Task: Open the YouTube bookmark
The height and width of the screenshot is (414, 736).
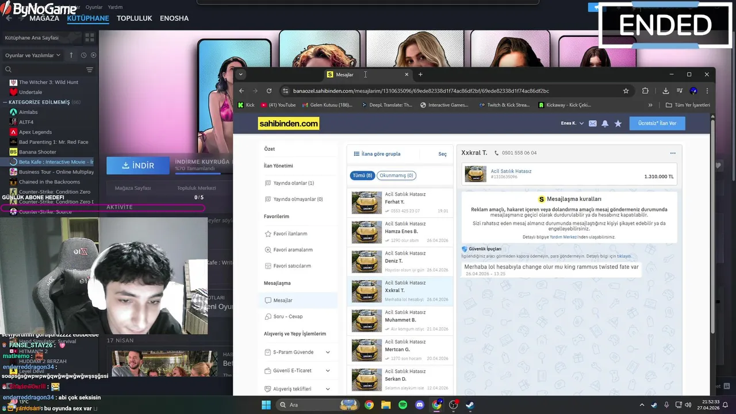Action: (x=278, y=105)
